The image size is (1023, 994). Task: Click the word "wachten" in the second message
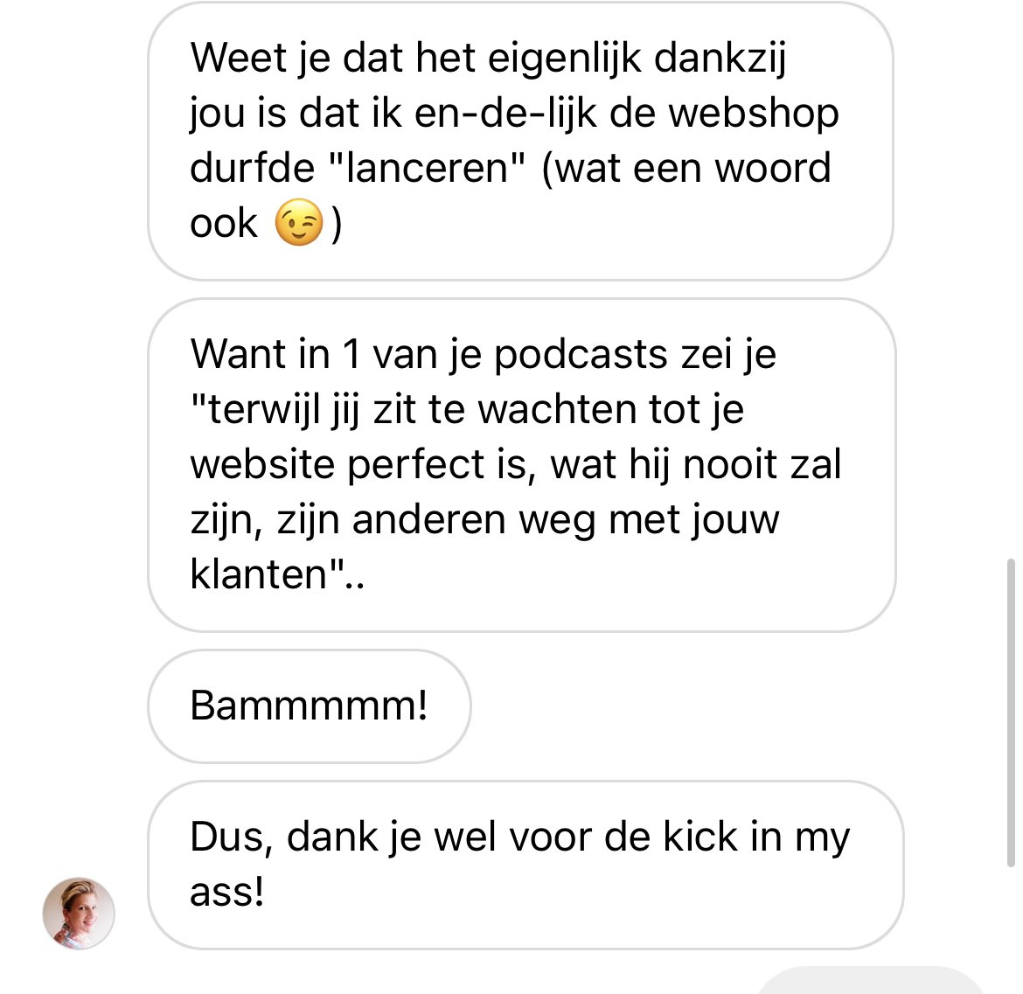tap(557, 410)
